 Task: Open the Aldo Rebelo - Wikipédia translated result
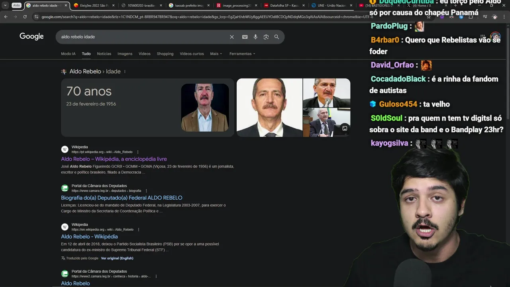point(89,237)
